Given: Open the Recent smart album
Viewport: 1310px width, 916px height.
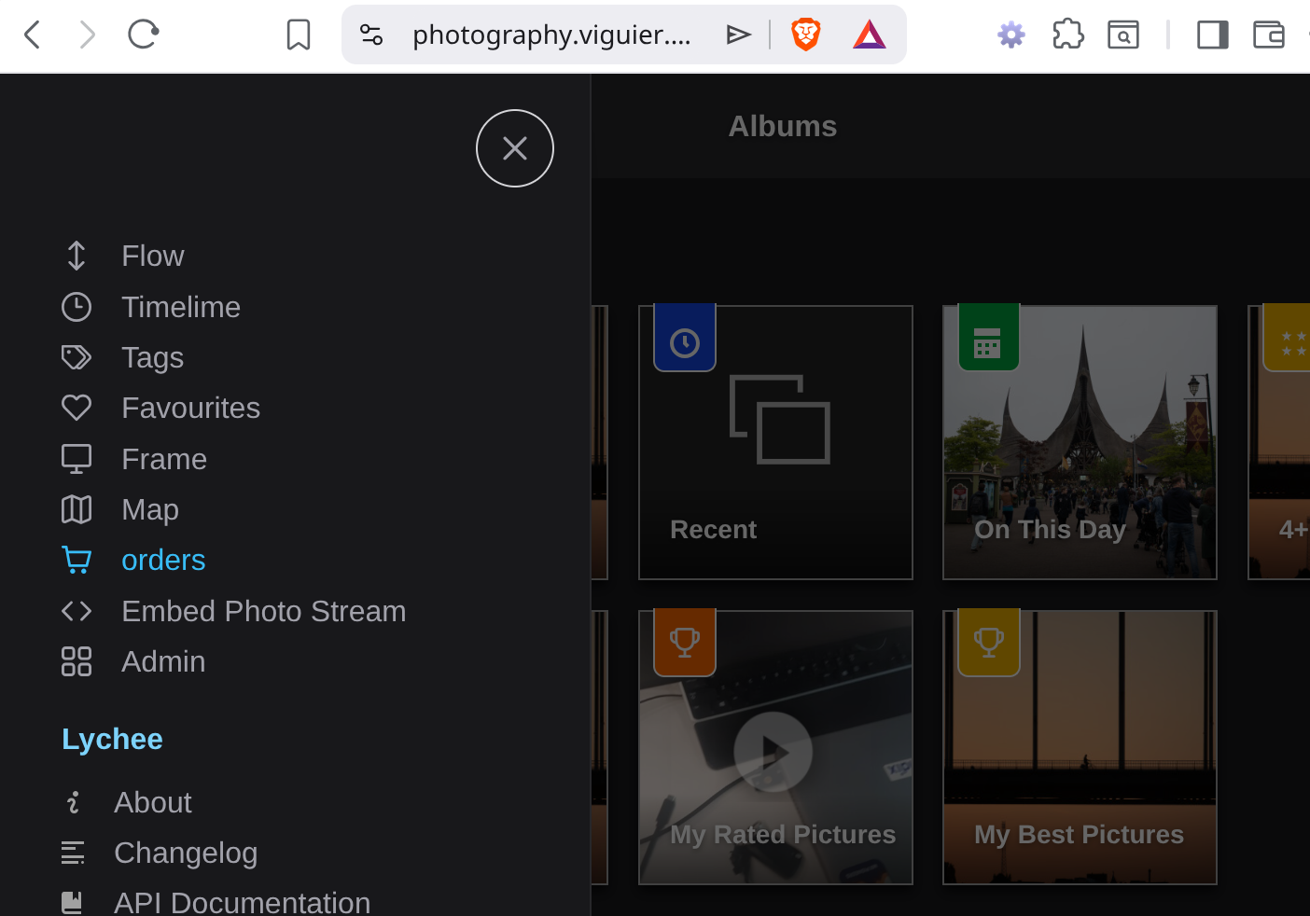Looking at the screenshot, I should [x=775, y=442].
